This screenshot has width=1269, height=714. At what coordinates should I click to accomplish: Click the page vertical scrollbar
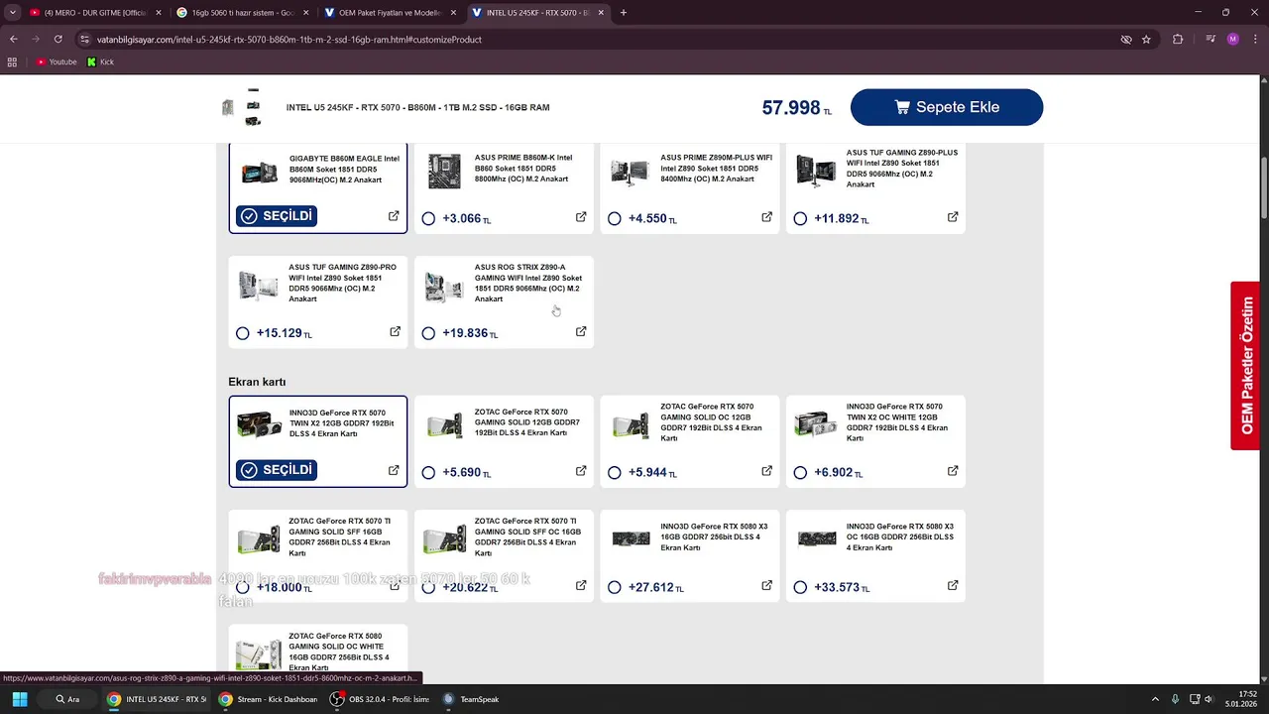point(1264,188)
